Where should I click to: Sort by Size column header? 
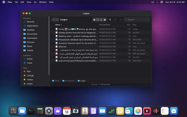[129, 25]
